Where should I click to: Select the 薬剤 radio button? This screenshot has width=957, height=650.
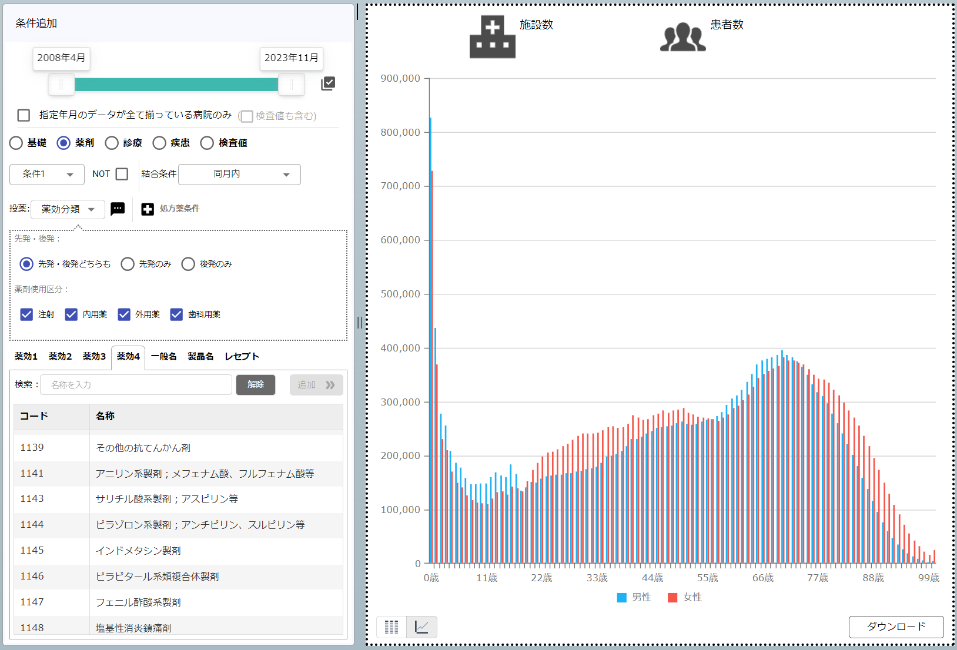pyautogui.click(x=63, y=143)
